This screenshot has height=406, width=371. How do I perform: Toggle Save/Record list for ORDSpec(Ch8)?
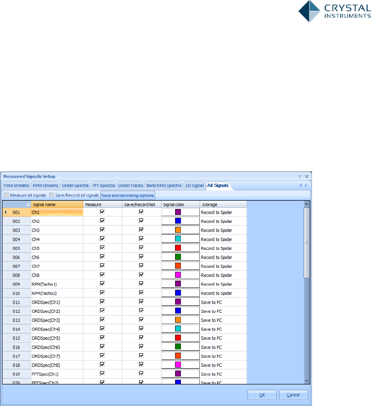(x=141, y=365)
